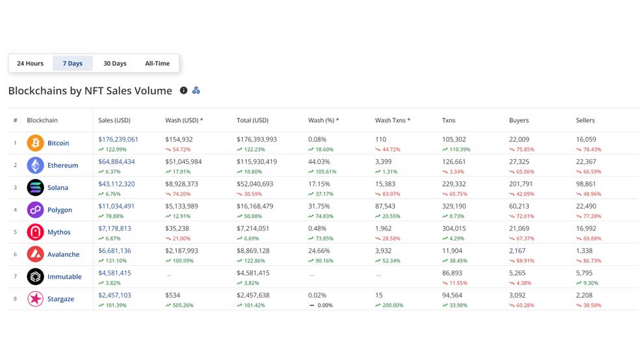Click the Bitcoin logo icon

click(x=36, y=143)
